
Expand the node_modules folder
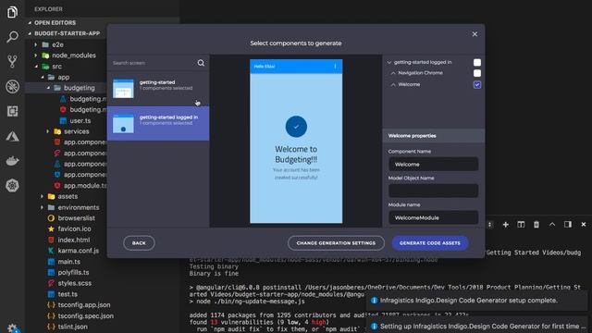coord(36,55)
